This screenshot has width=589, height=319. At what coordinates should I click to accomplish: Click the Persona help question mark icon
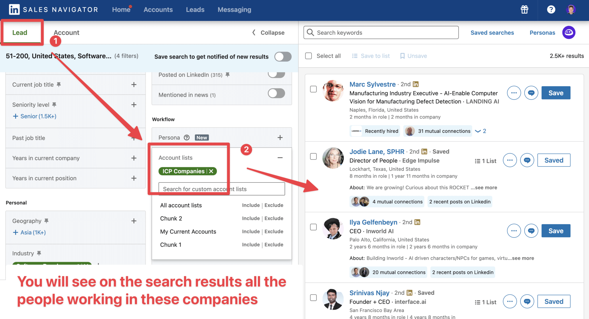coord(186,137)
